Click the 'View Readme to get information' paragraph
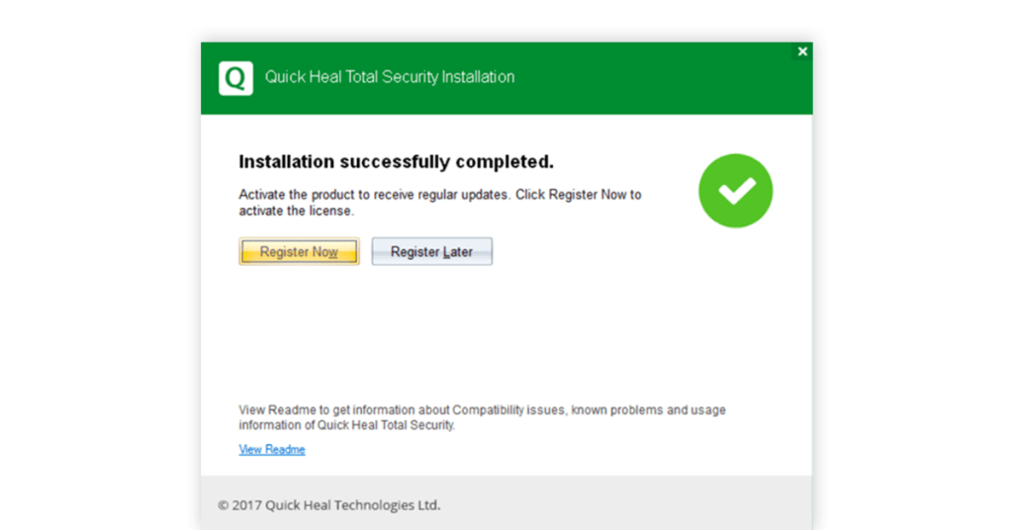The width and height of the screenshot is (1013, 530). [x=482, y=417]
